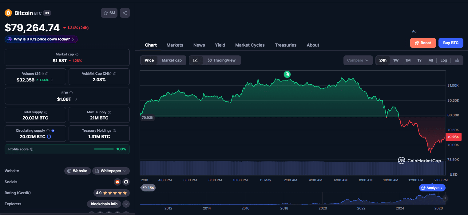The image size is (468, 215).
Task: Switch to Markets tab
Action: pyautogui.click(x=175, y=45)
